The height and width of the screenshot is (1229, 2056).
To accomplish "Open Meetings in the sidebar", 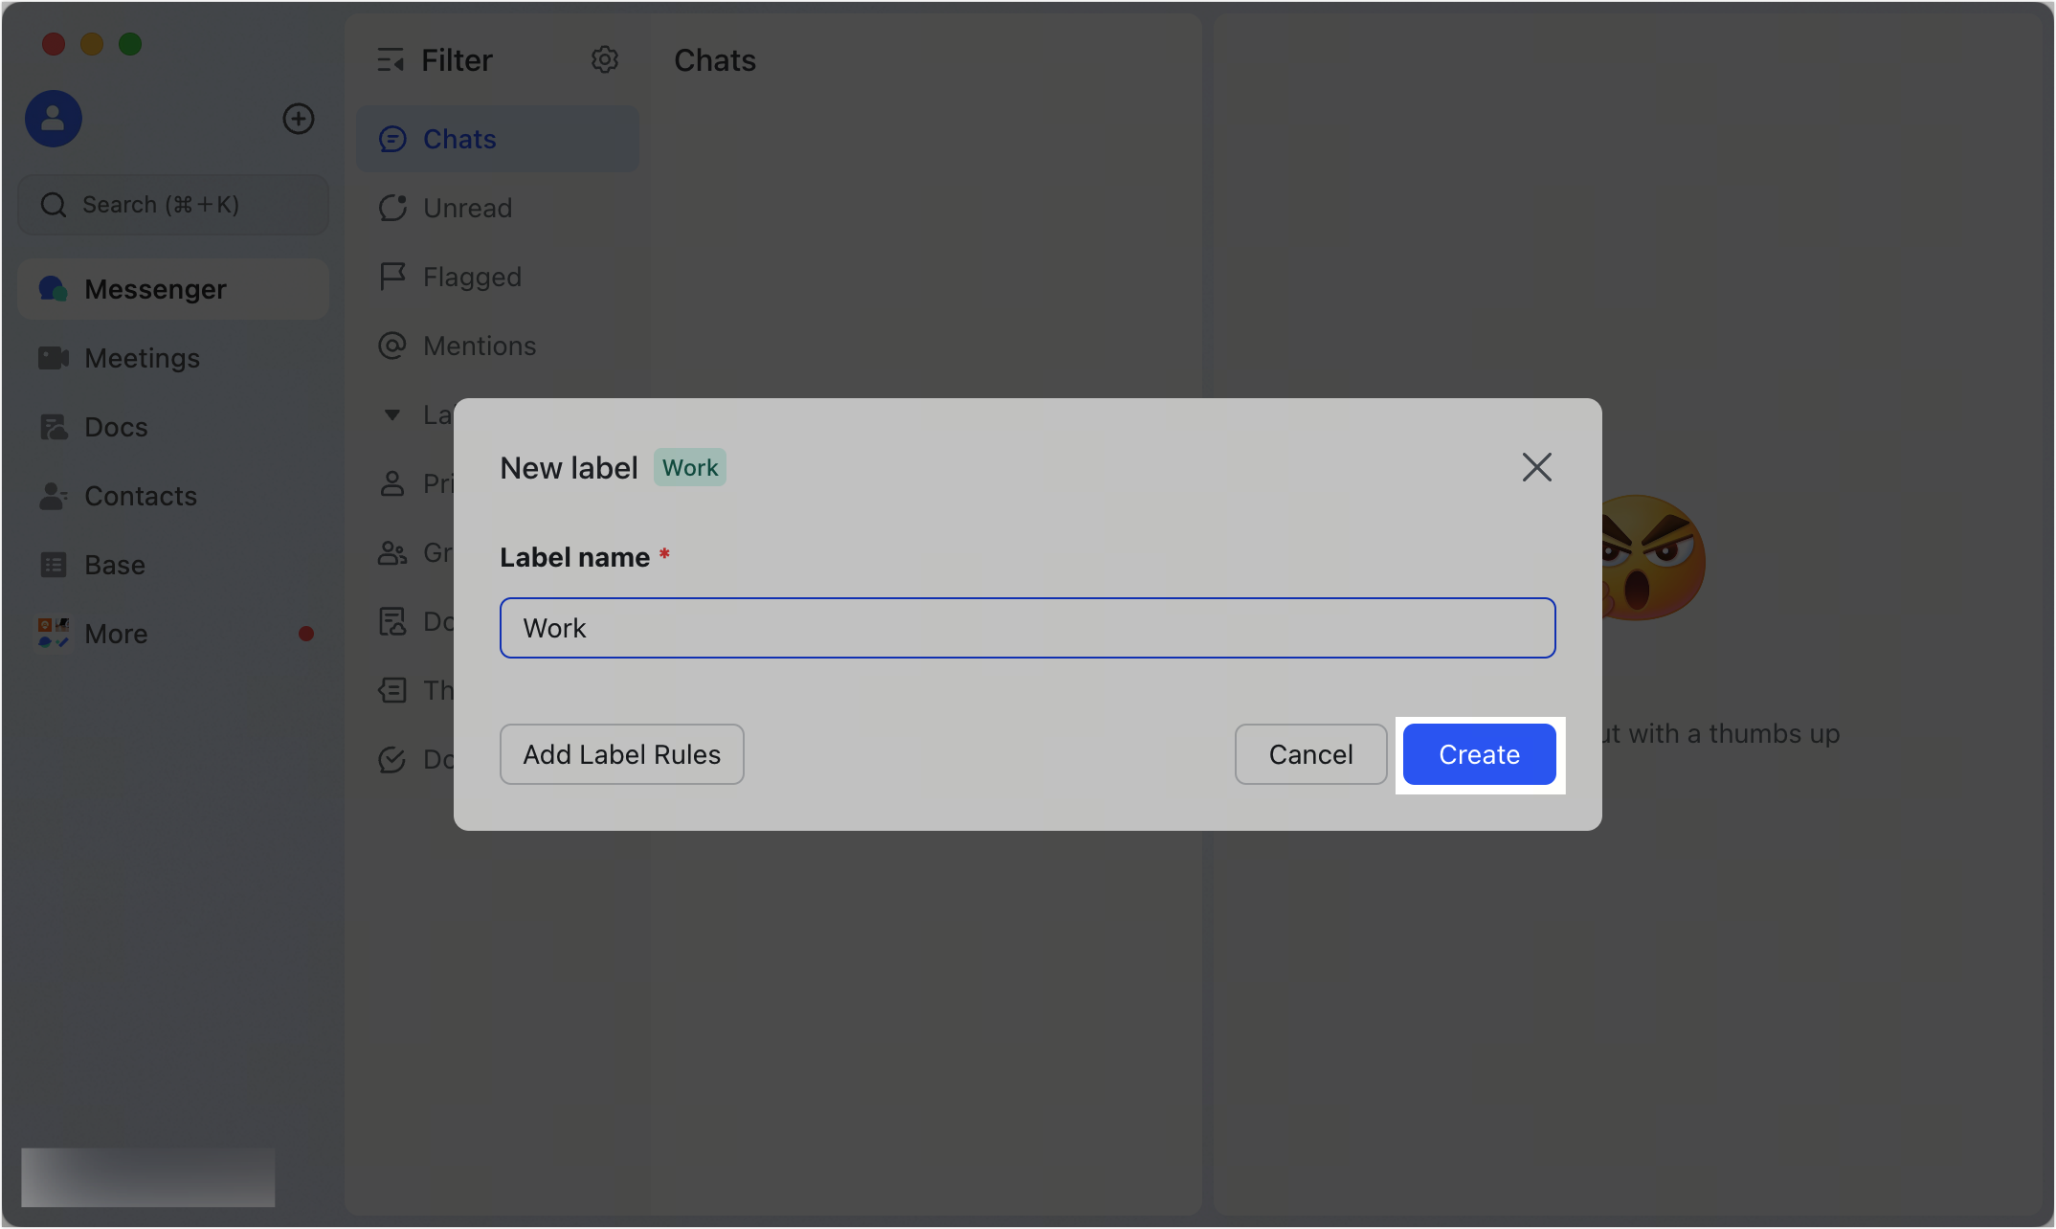I will point(142,358).
